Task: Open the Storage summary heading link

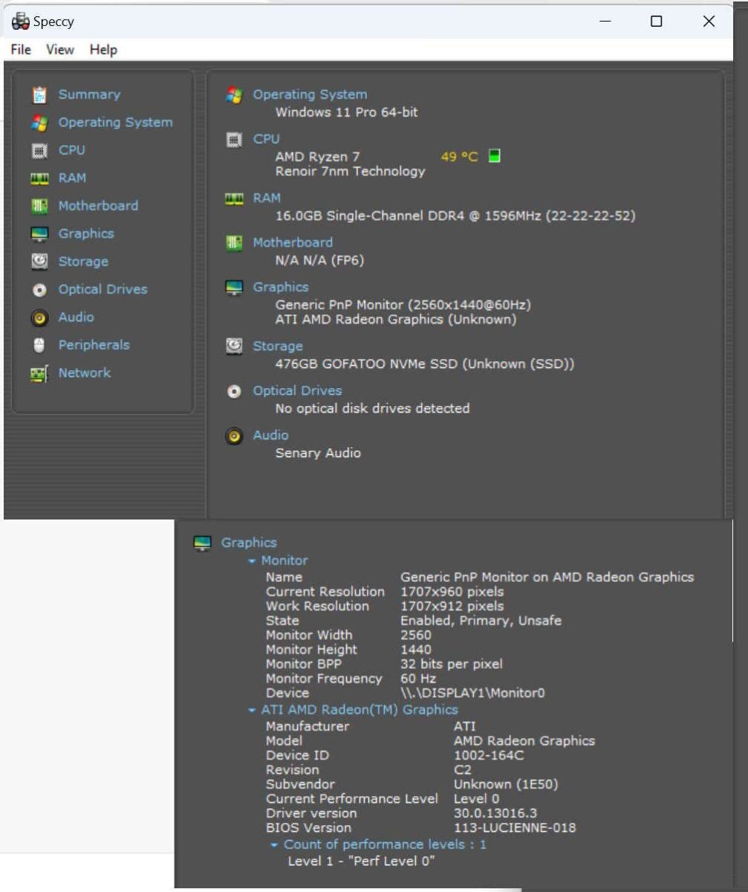Action: tap(278, 346)
